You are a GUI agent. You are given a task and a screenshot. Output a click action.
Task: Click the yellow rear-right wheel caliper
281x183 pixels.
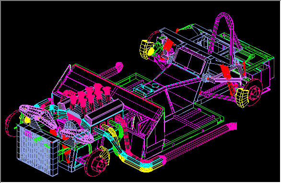click(242, 98)
